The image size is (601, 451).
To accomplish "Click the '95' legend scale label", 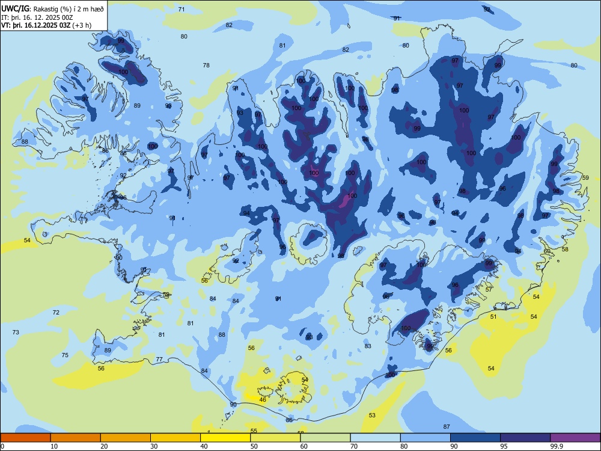I will [x=504, y=446].
